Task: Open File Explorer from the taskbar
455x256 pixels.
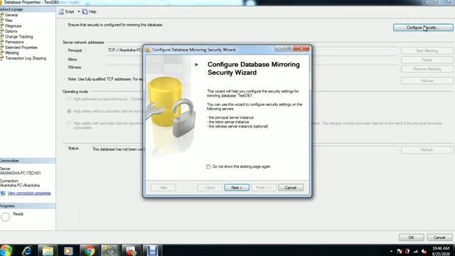Action: click(x=48, y=250)
